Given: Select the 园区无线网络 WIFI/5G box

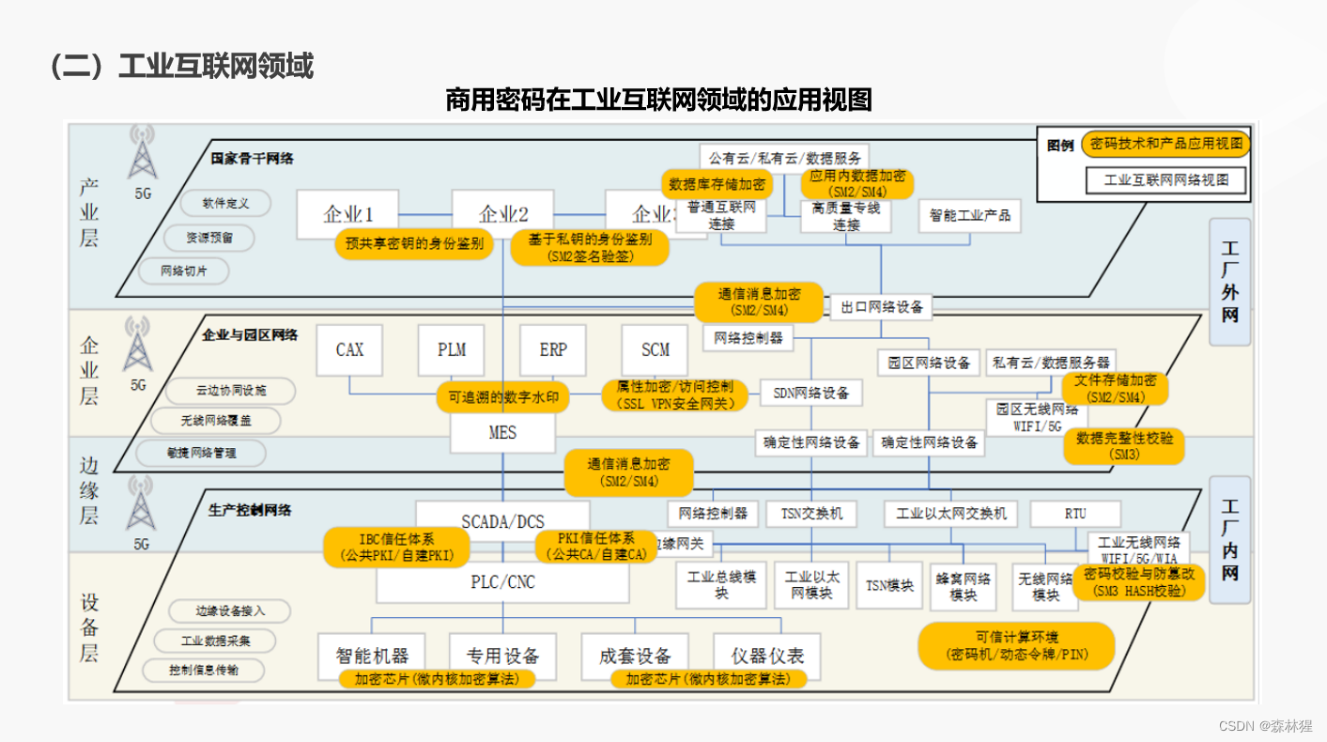Looking at the screenshot, I should pos(1037,417).
